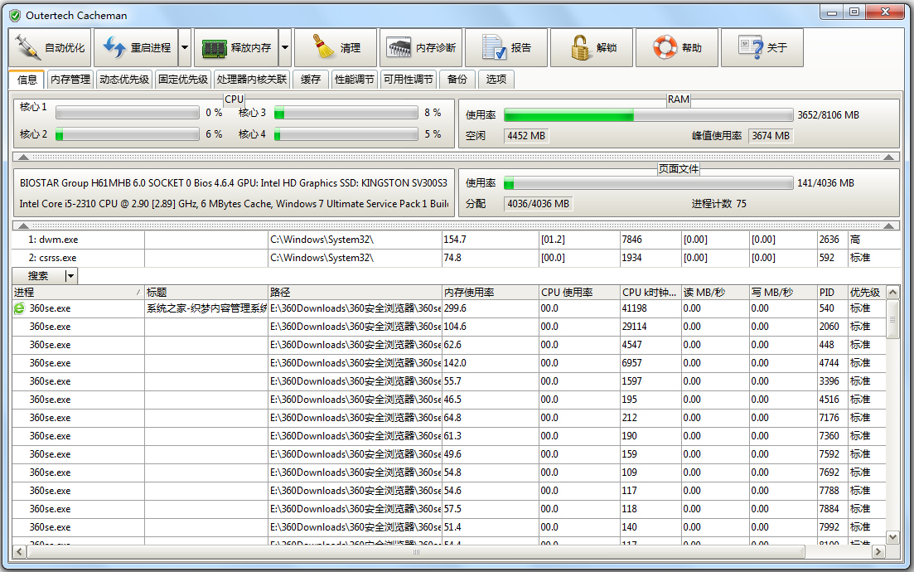
Task: Open the 内存诊断 memory diagnostics tool
Action: pos(421,48)
